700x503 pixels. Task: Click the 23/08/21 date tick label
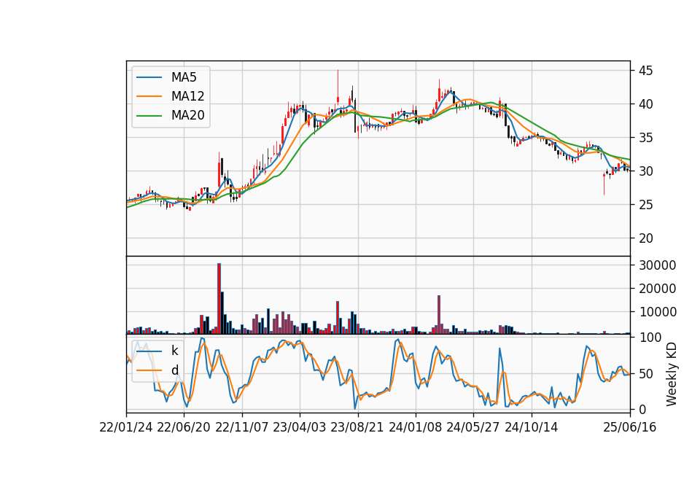[357, 427]
